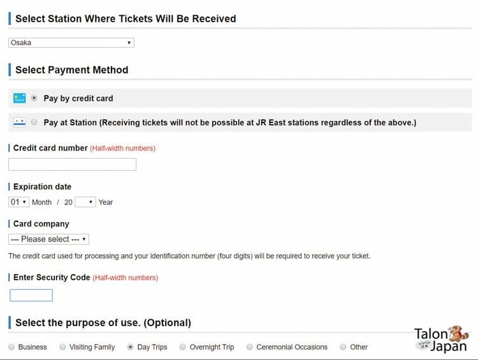The width and height of the screenshot is (478, 360).
Task: Click the blue credit card icon
Action: point(20,98)
